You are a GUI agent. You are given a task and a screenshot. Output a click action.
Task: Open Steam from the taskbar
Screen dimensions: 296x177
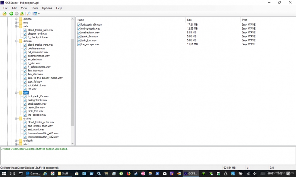pyautogui.click(x=136, y=173)
